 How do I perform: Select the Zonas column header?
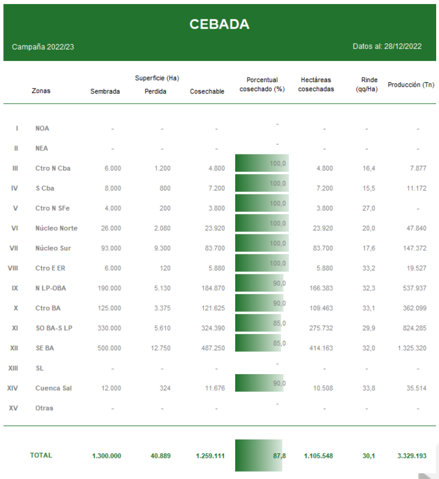(x=41, y=91)
